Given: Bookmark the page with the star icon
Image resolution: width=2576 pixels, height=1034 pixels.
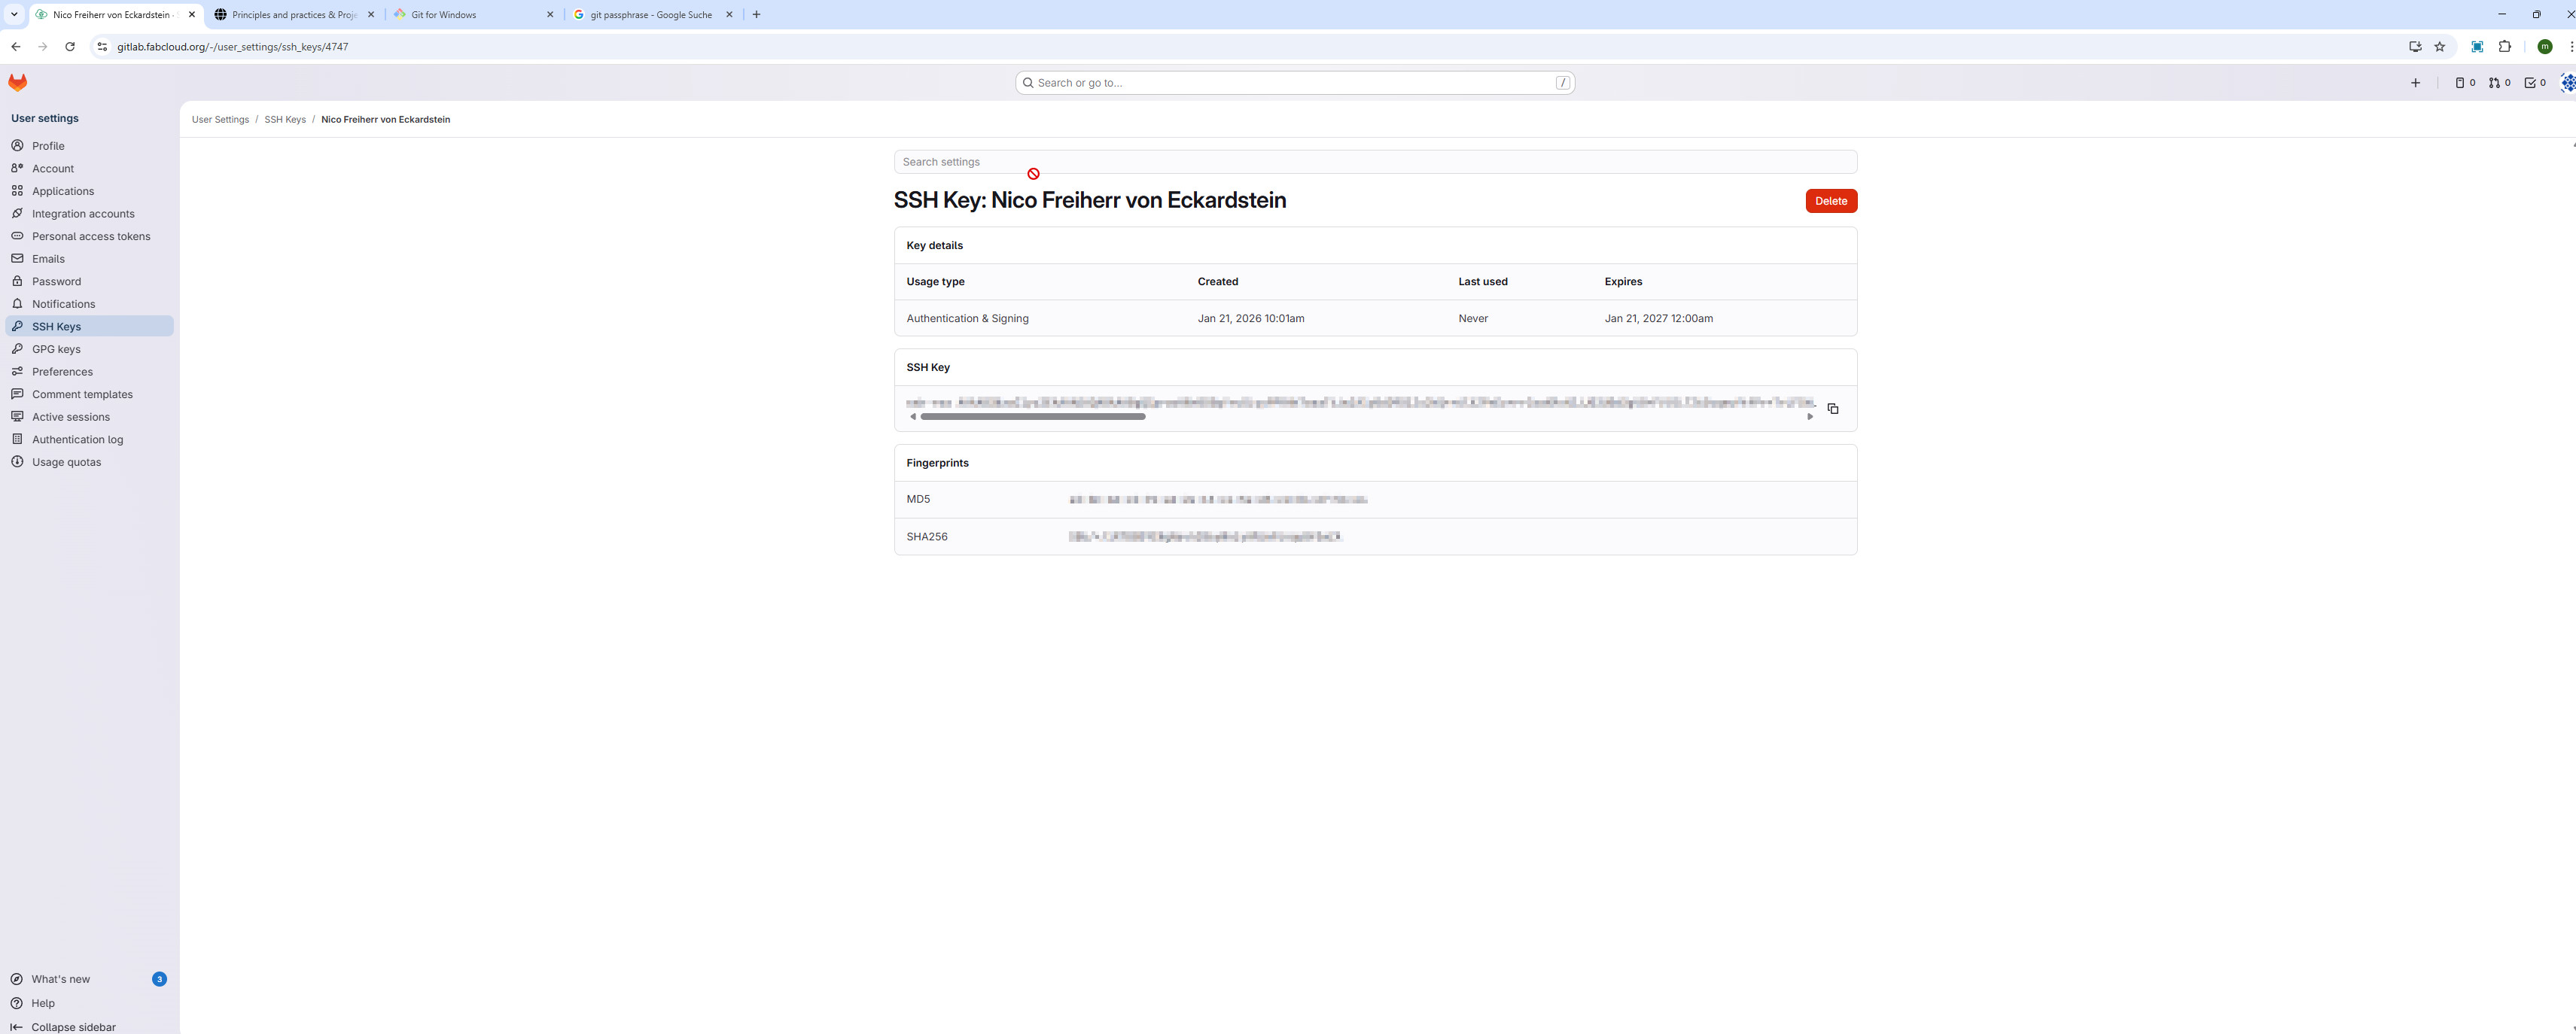Looking at the screenshot, I should tap(2439, 47).
